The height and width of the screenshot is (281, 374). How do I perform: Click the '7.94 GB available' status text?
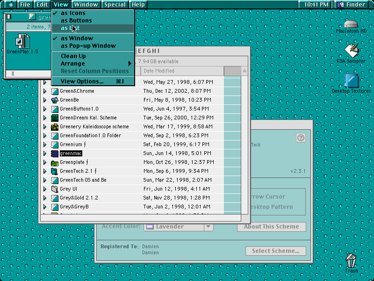coord(158,62)
